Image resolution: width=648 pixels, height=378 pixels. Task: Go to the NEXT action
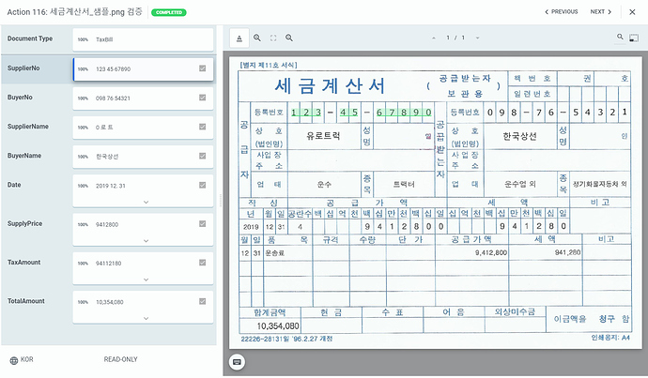[x=600, y=12]
